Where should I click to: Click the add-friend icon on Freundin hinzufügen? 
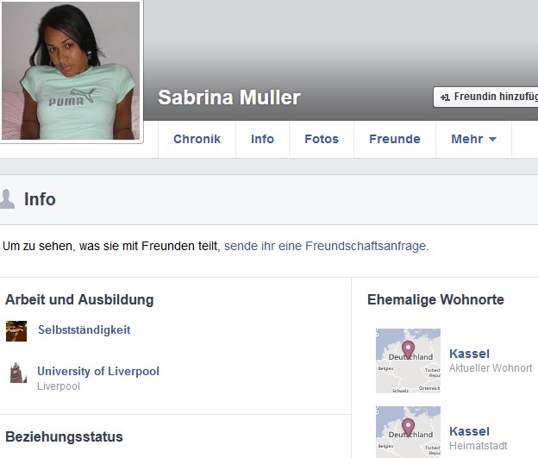pyautogui.click(x=445, y=97)
